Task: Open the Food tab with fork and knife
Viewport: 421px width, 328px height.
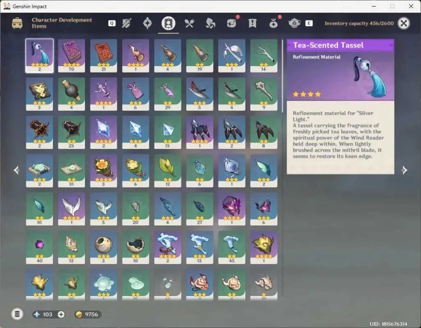Action: (x=189, y=23)
